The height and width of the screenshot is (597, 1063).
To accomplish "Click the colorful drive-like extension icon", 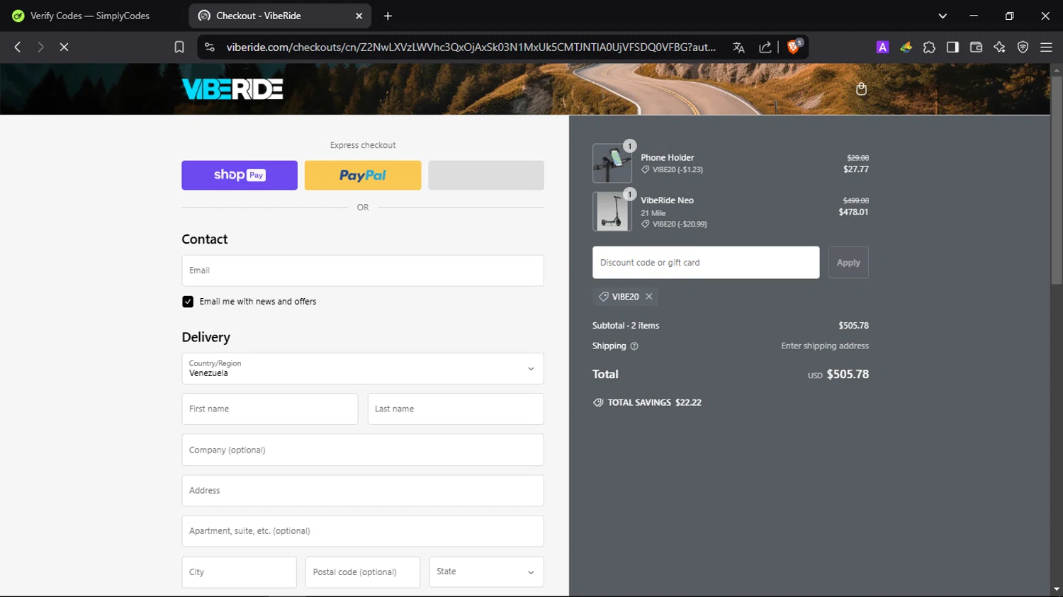I will [x=906, y=47].
